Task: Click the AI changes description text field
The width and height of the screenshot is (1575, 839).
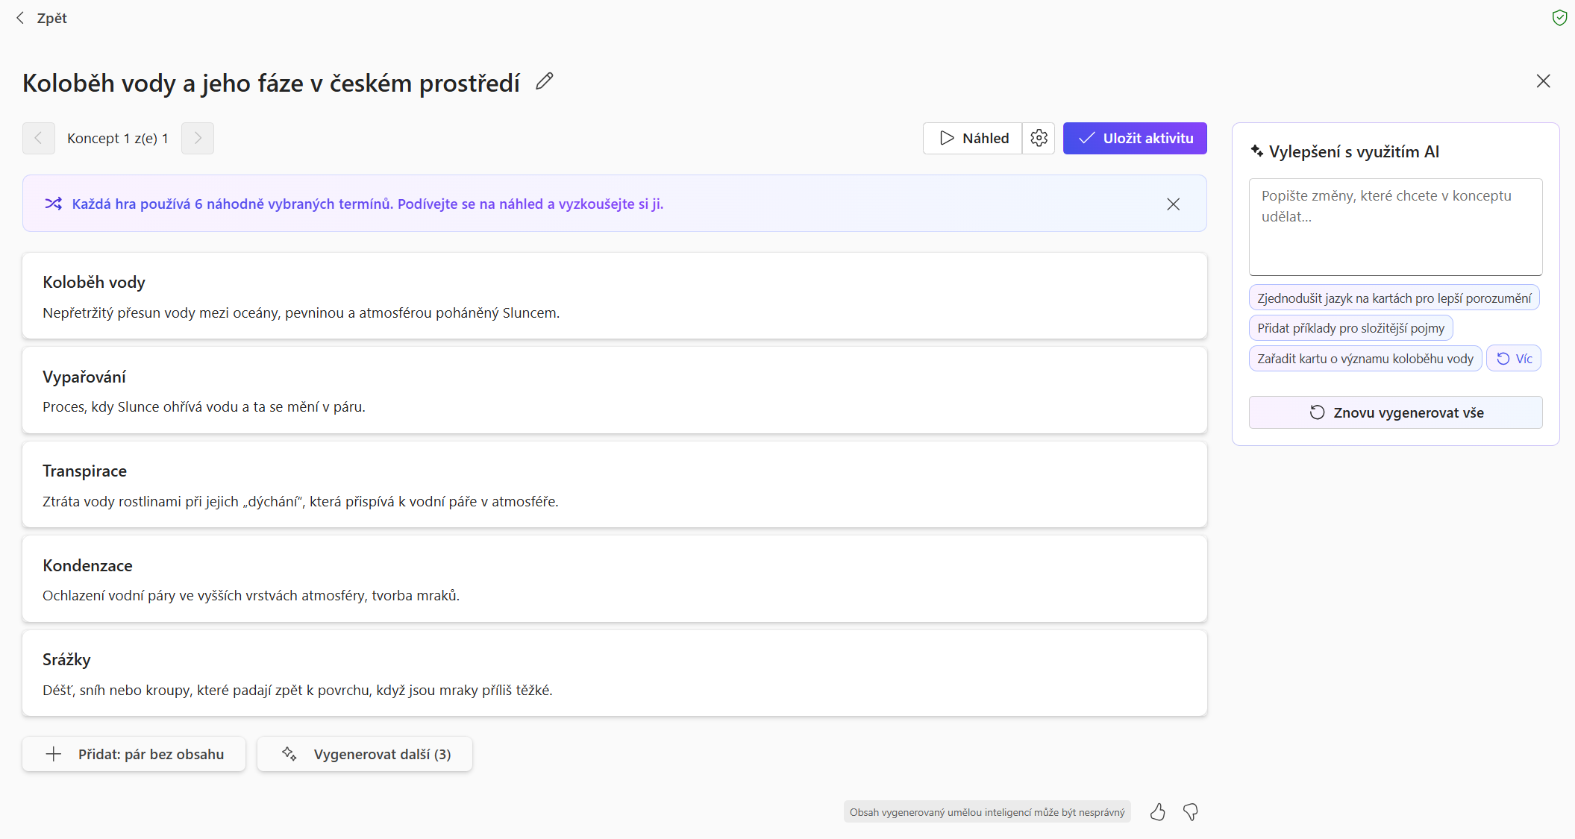Action: (1395, 227)
